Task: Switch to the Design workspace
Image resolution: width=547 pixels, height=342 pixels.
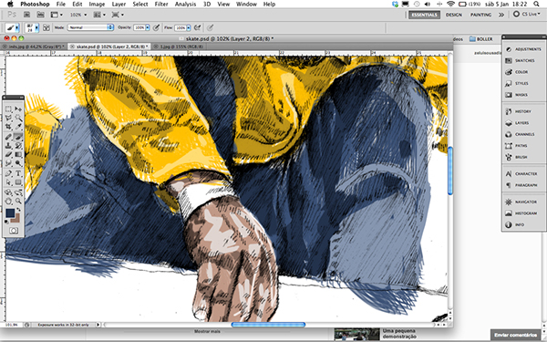Action: (x=453, y=15)
